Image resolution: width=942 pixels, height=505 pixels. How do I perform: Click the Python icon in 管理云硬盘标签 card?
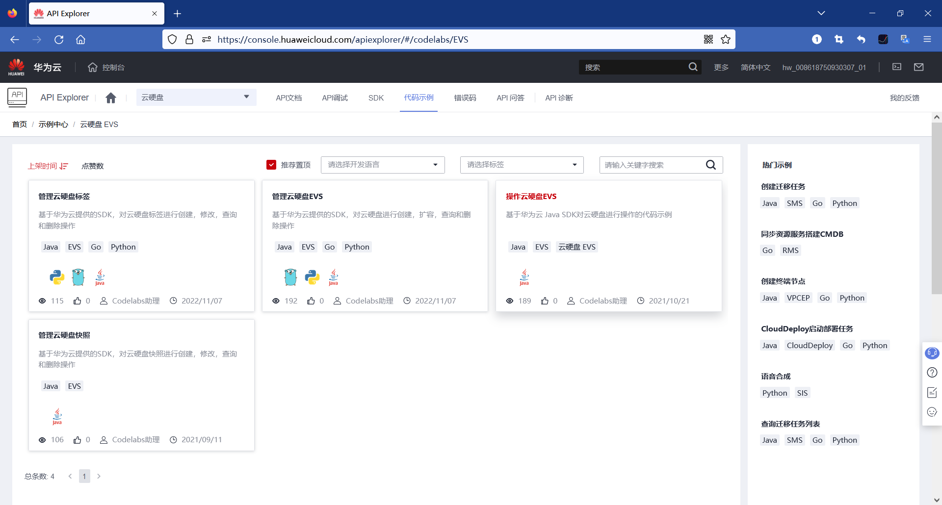pyautogui.click(x=57, y=277)
